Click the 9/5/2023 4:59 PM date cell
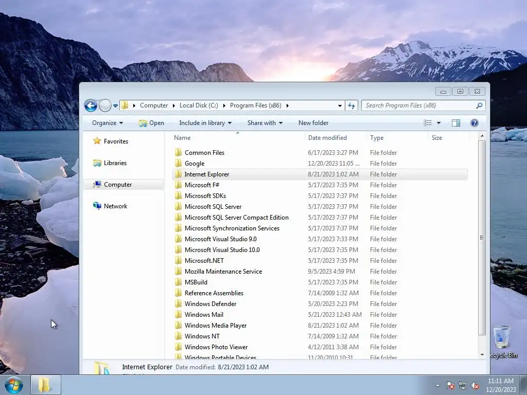This screenshot has width=527, height=395. (331, 272)
